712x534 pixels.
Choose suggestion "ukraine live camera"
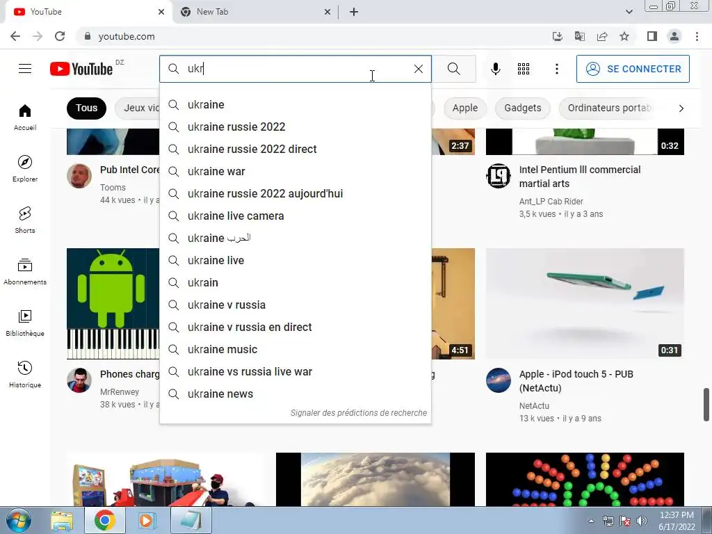(295, 216)
